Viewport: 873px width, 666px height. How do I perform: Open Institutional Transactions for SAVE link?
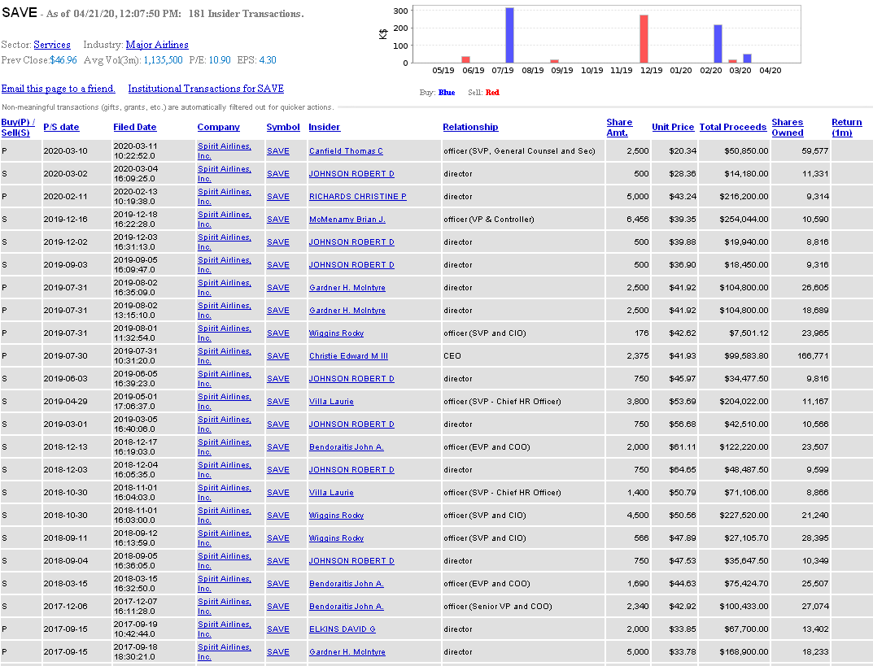206,89
